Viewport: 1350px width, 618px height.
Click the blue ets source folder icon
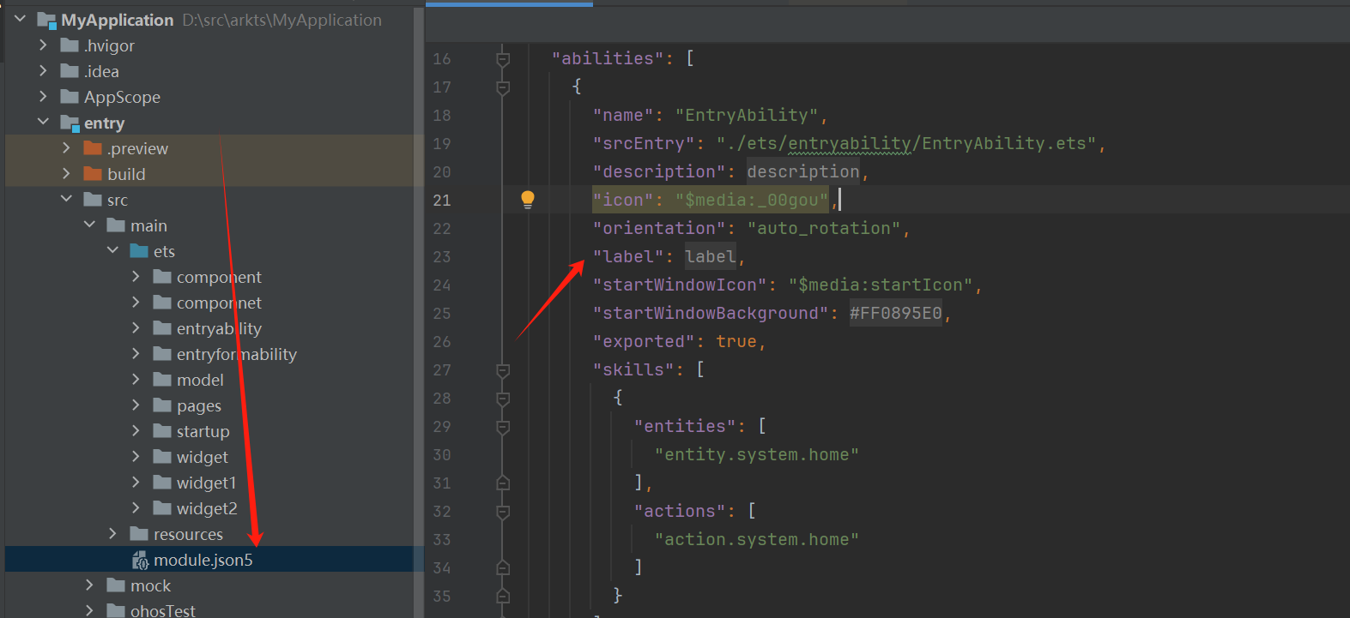(139, 251)
